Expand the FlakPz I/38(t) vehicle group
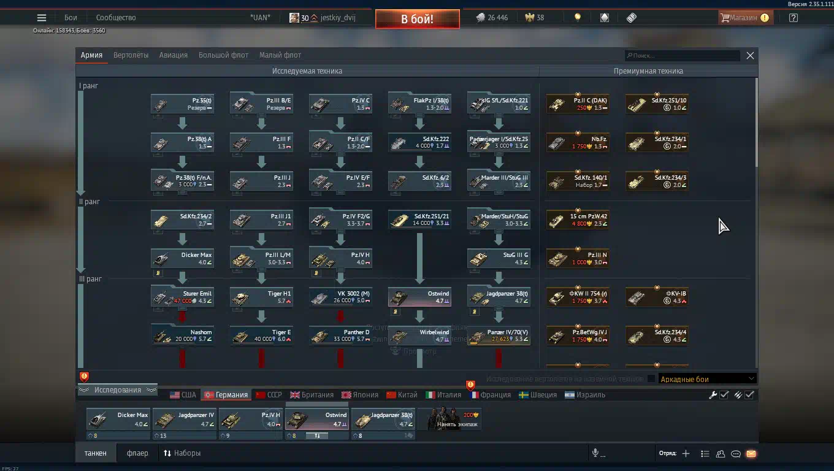This screenshot has width=834, height=471. [x=419, y=104]
